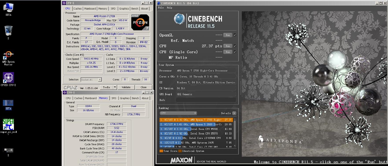The image size is (388, 166).
Task: Click the NB Frequency 1736.7 MHz value
Action: click(134, 115)
